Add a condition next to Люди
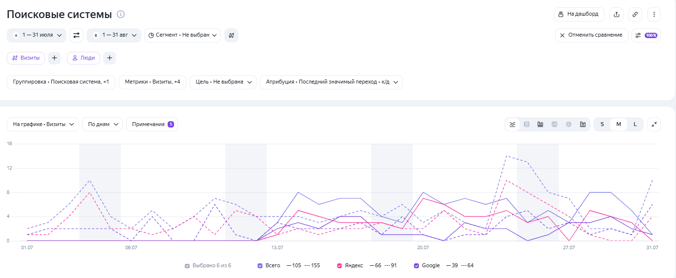The width and height of the screenshot is (676, 278). (109, 58)
